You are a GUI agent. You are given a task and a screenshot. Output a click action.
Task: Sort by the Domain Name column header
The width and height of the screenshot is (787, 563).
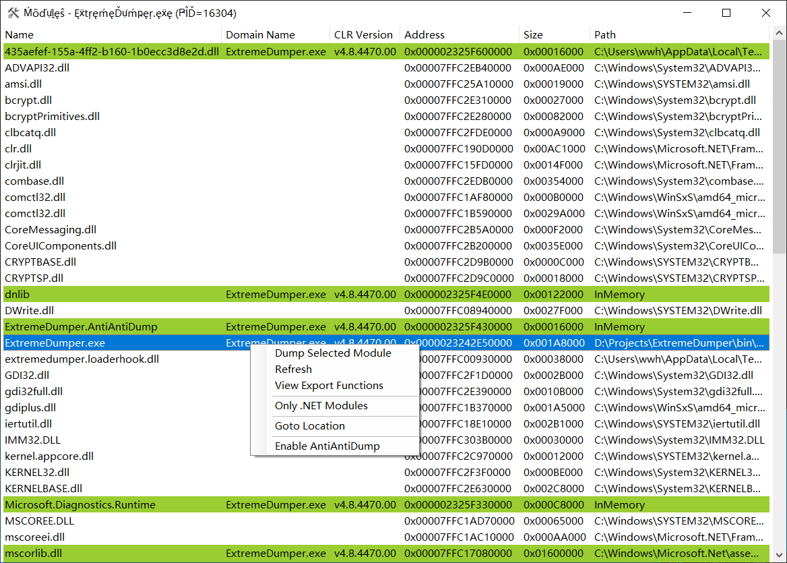click(275, 34)
